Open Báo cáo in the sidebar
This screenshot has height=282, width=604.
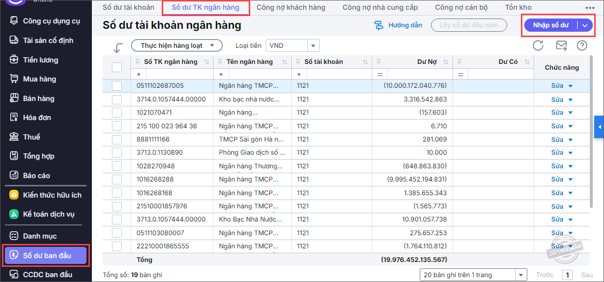(x=37, y=176)
